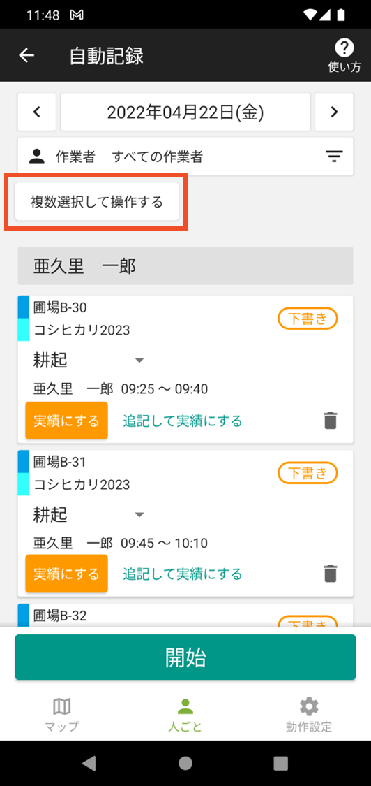Switch to the 動作設定 tab
The image size is (371, 786).
pyautogui.click(x=308, y=714)
